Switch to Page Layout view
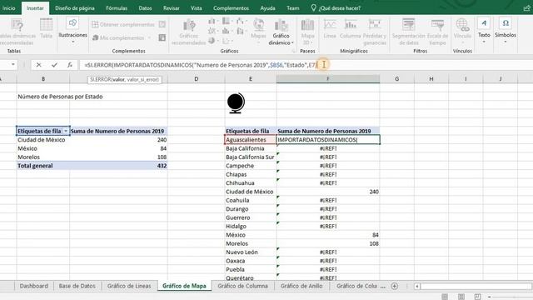Image resolution: width=533 pixels, height=300 pixels. coord(461,297)
